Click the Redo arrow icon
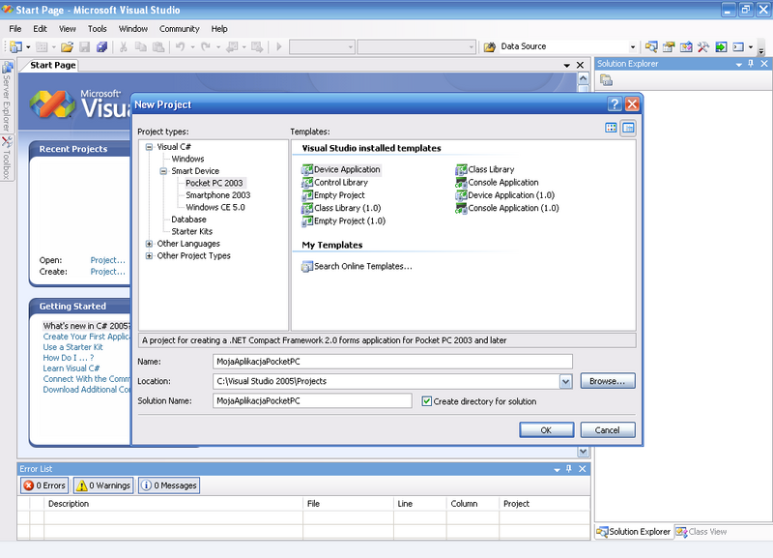The height and width of the screenshot is (558, 773). point(206,46)
